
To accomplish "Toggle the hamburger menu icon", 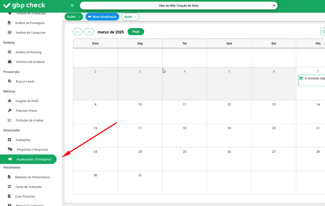I will pos(72,6).
